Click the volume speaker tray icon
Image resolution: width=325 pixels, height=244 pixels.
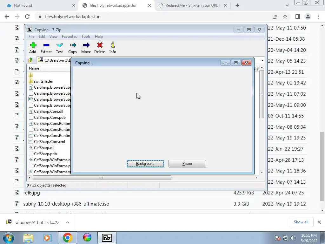pos(293,238)
